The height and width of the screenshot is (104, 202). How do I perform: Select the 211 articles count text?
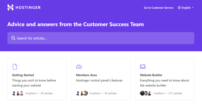pos(175,93)
